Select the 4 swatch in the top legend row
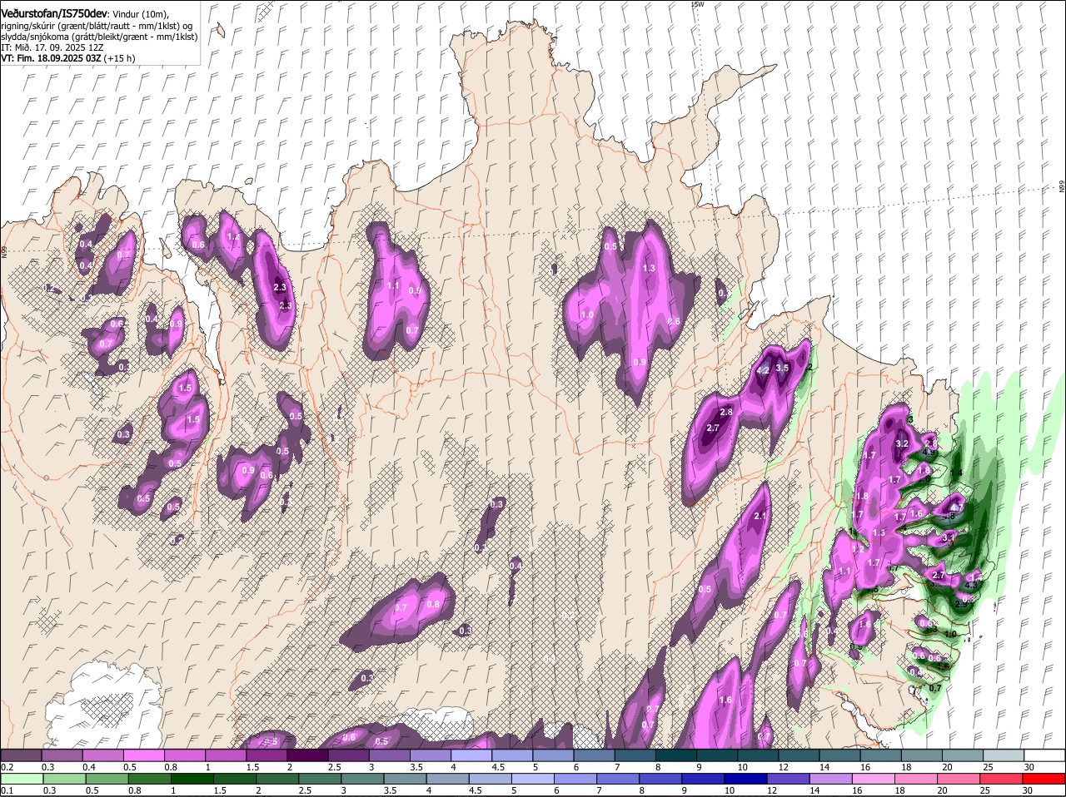The image size is (1066, 797). tap(472, 755)
